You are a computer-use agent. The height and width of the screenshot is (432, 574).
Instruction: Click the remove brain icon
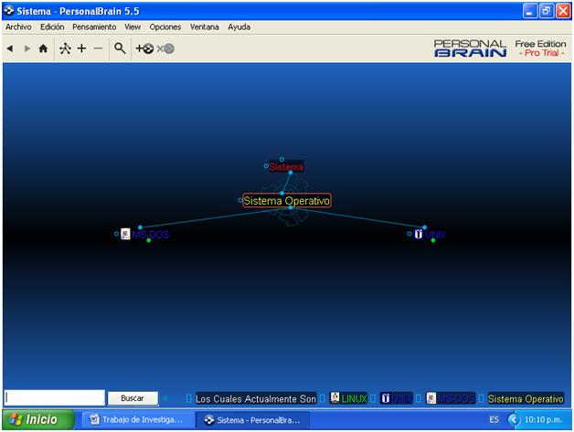click(x=165, y=48)
